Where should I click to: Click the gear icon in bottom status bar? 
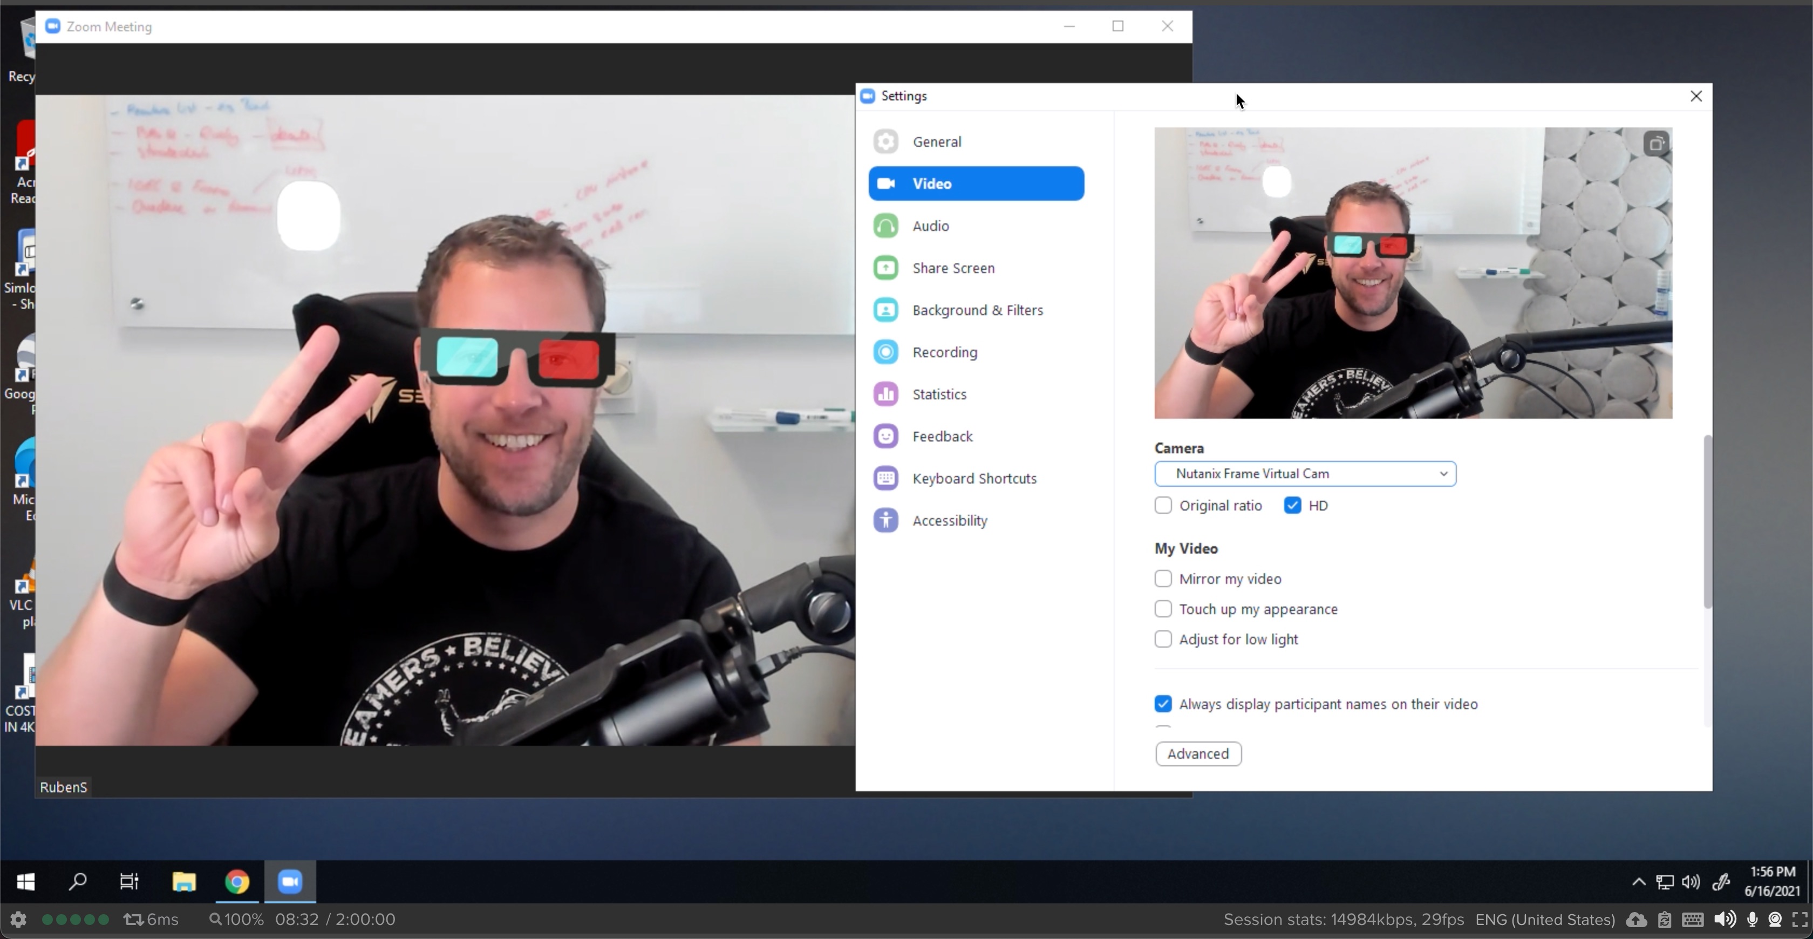(x=18, y=920)
